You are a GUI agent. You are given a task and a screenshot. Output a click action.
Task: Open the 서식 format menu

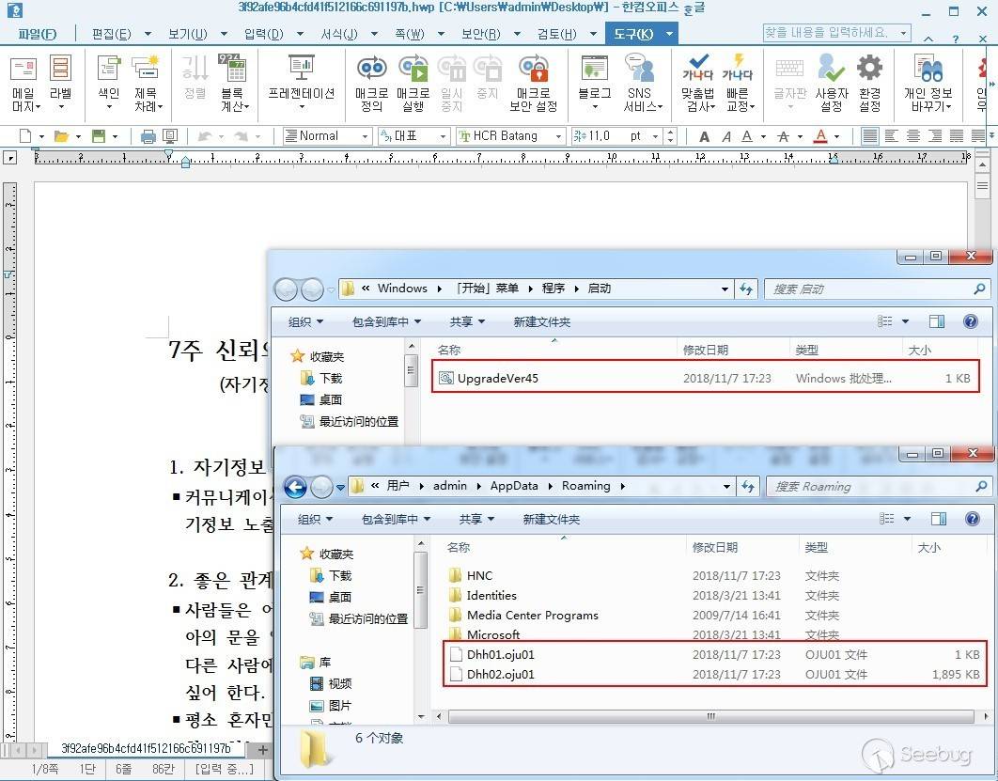[x=339, y=34]
